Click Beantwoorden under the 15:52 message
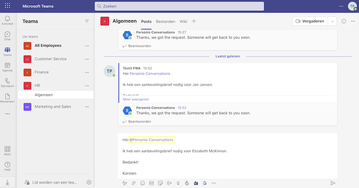This screenshot has height=188, width=359. tap(137, 122)
